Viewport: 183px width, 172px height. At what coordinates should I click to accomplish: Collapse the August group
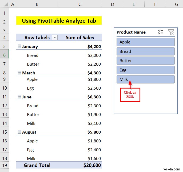tap(19, 132)
